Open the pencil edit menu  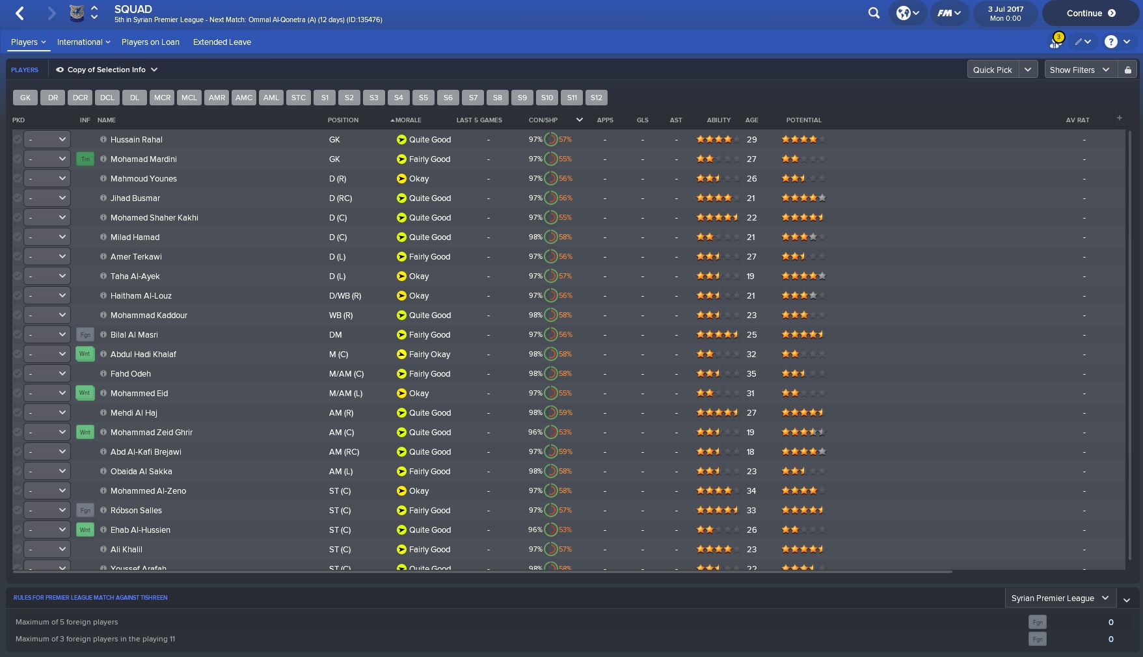[1082, 42]
